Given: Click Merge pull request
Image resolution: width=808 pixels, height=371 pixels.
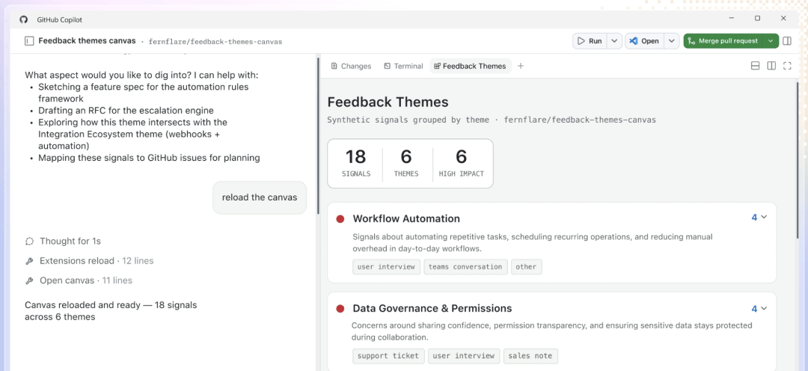Looking at the screenshot, I should (x=723, y=40).
